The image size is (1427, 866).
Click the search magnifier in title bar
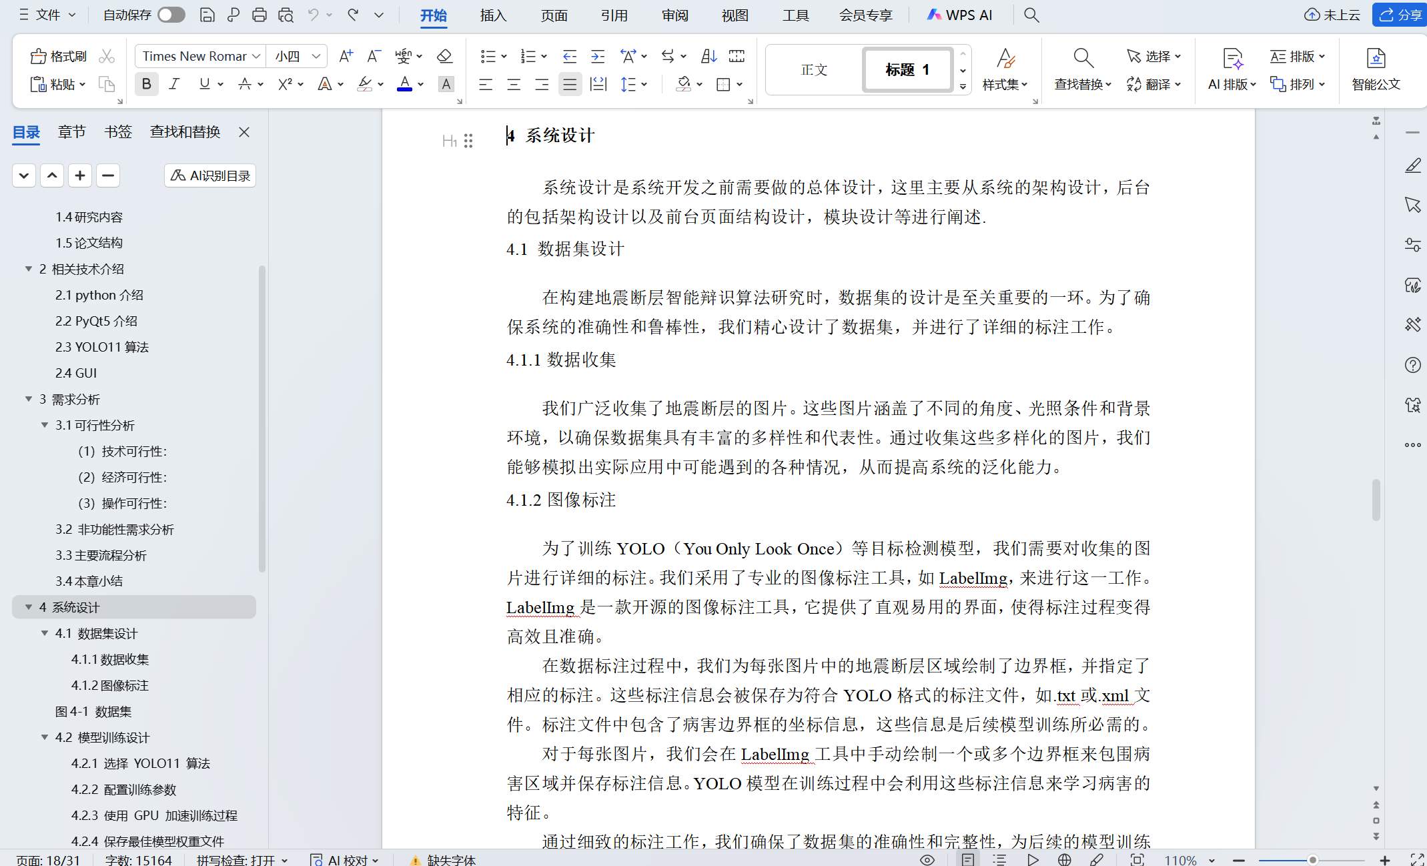[1031, 15]
